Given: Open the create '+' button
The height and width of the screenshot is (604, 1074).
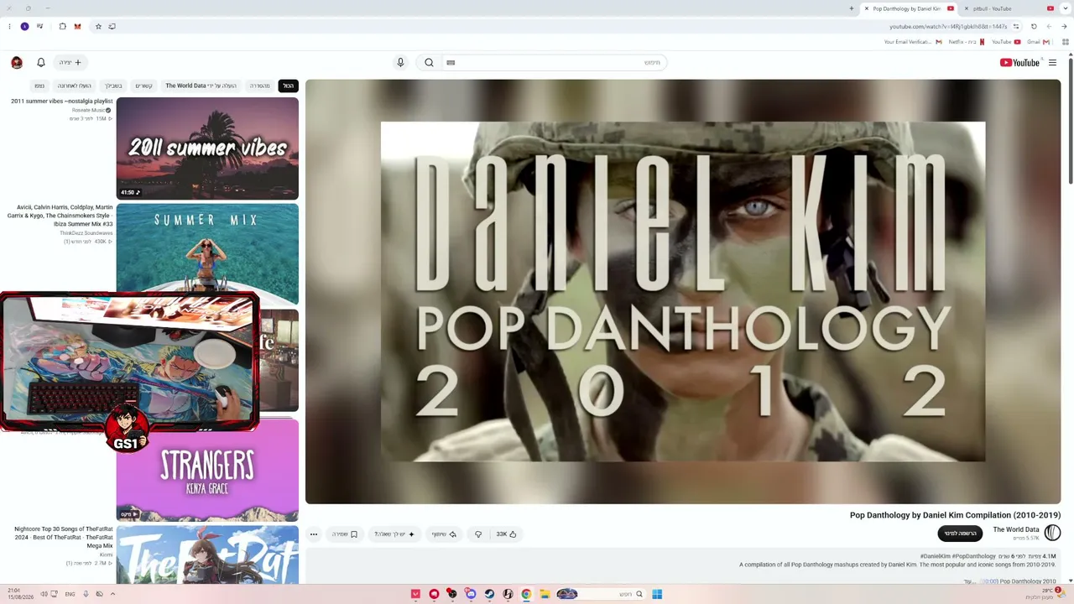Looking at the screenshot, I should tap(71, 62).
